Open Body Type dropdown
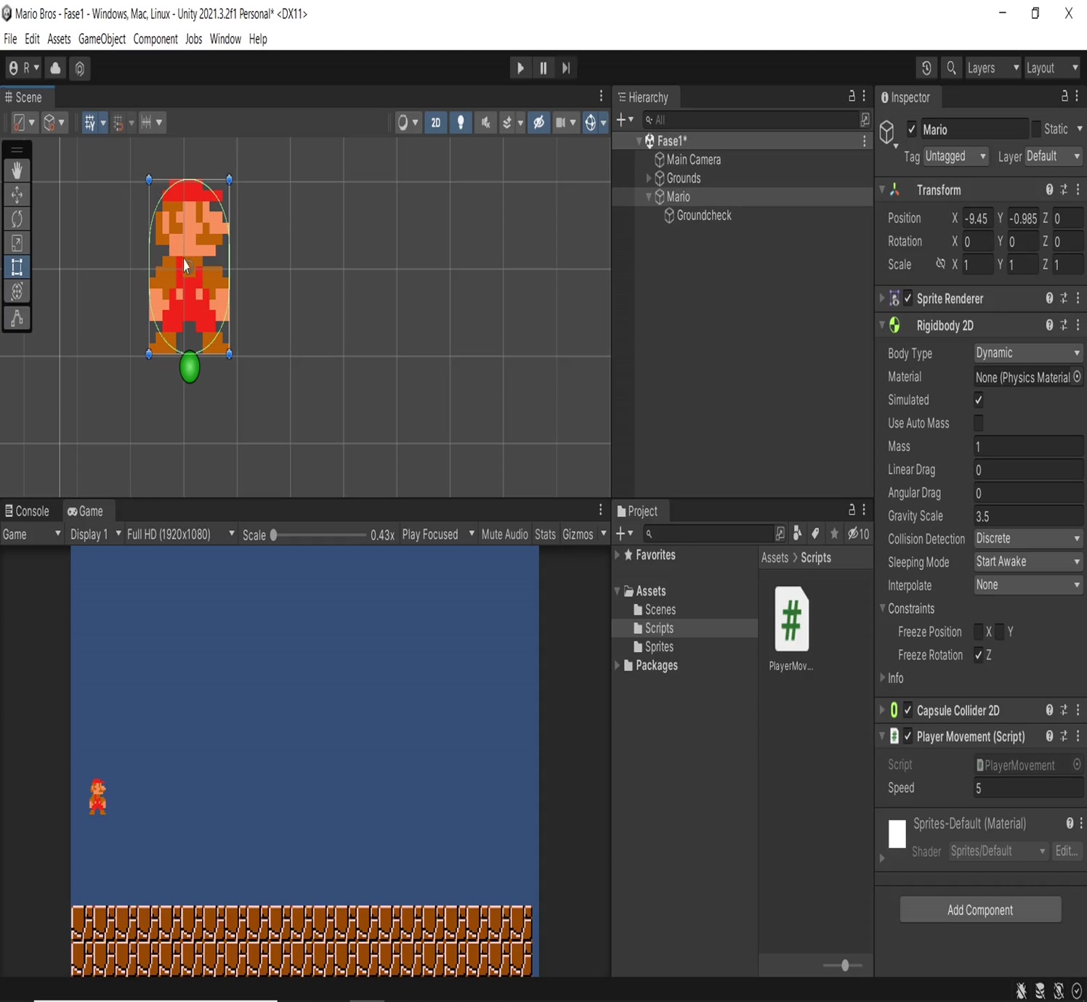Screen dimensions: 1087x1002 (1028, 353)
